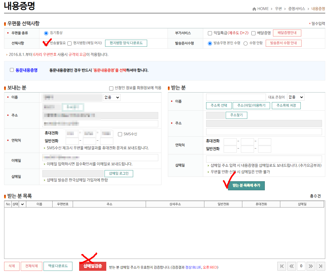Focus sender 일반전화 first number box
The height and width of the screenshot is (272, 327).
[72, 141]
